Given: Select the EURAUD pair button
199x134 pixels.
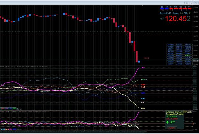Looking at the screenshot, I should (171, 60).
